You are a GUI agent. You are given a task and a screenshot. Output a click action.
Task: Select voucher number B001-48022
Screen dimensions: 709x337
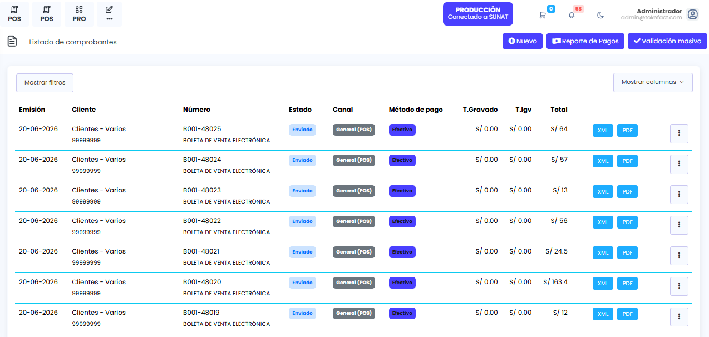202,221
